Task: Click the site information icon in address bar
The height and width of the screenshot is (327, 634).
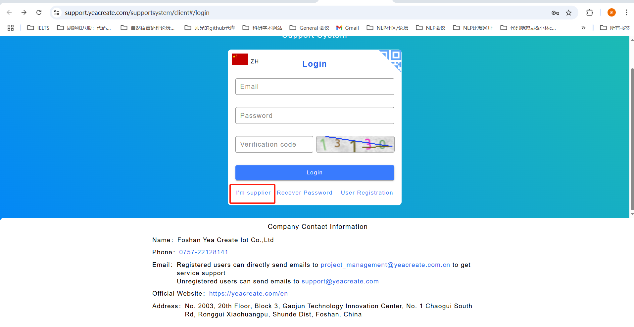Action: point(57,13)
